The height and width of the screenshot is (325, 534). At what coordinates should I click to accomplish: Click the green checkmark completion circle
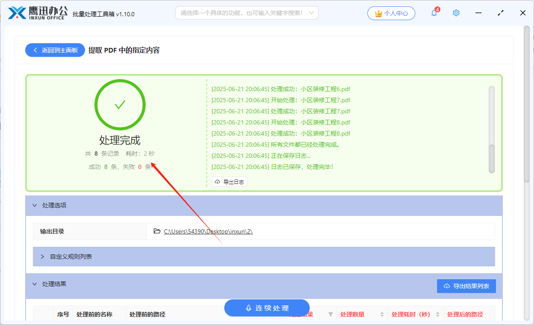(x=120, y=104)
